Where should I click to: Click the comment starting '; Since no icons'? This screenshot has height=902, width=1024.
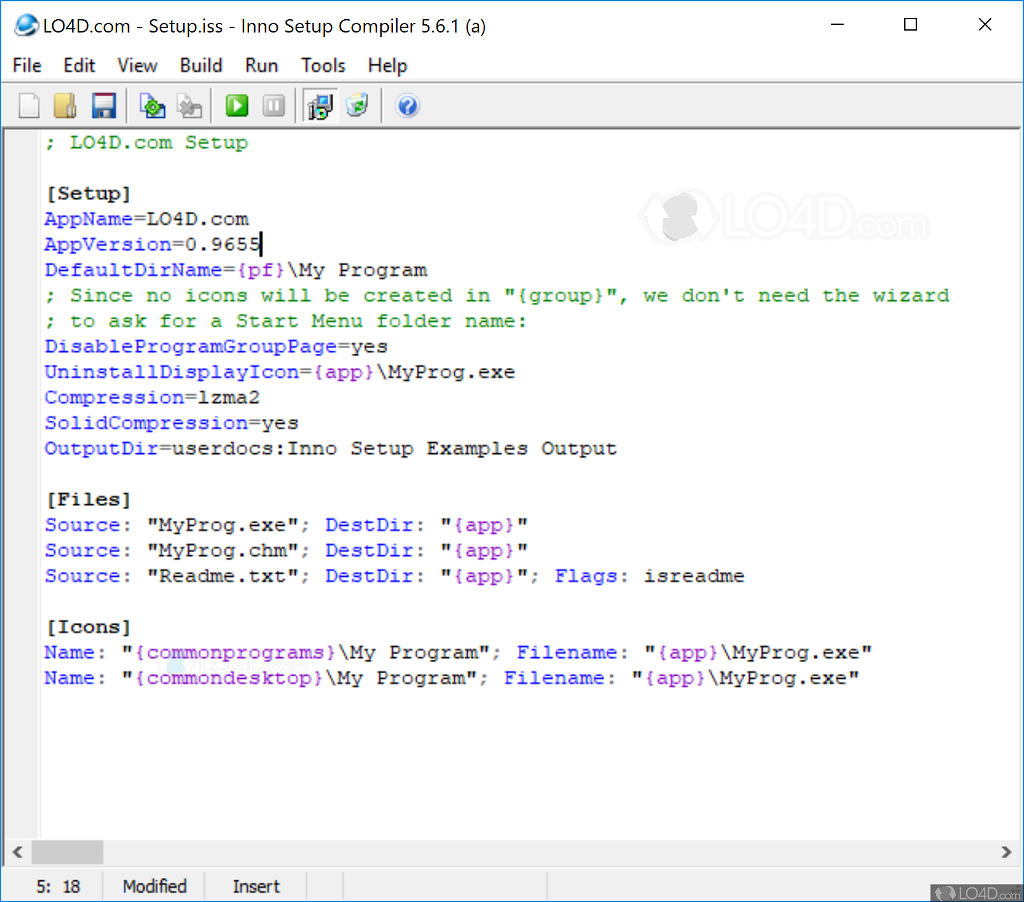coord(497,296)
